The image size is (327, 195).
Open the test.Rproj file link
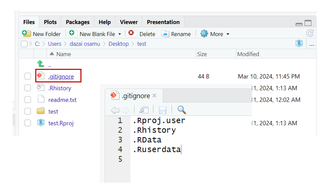[x=61, y=123]
